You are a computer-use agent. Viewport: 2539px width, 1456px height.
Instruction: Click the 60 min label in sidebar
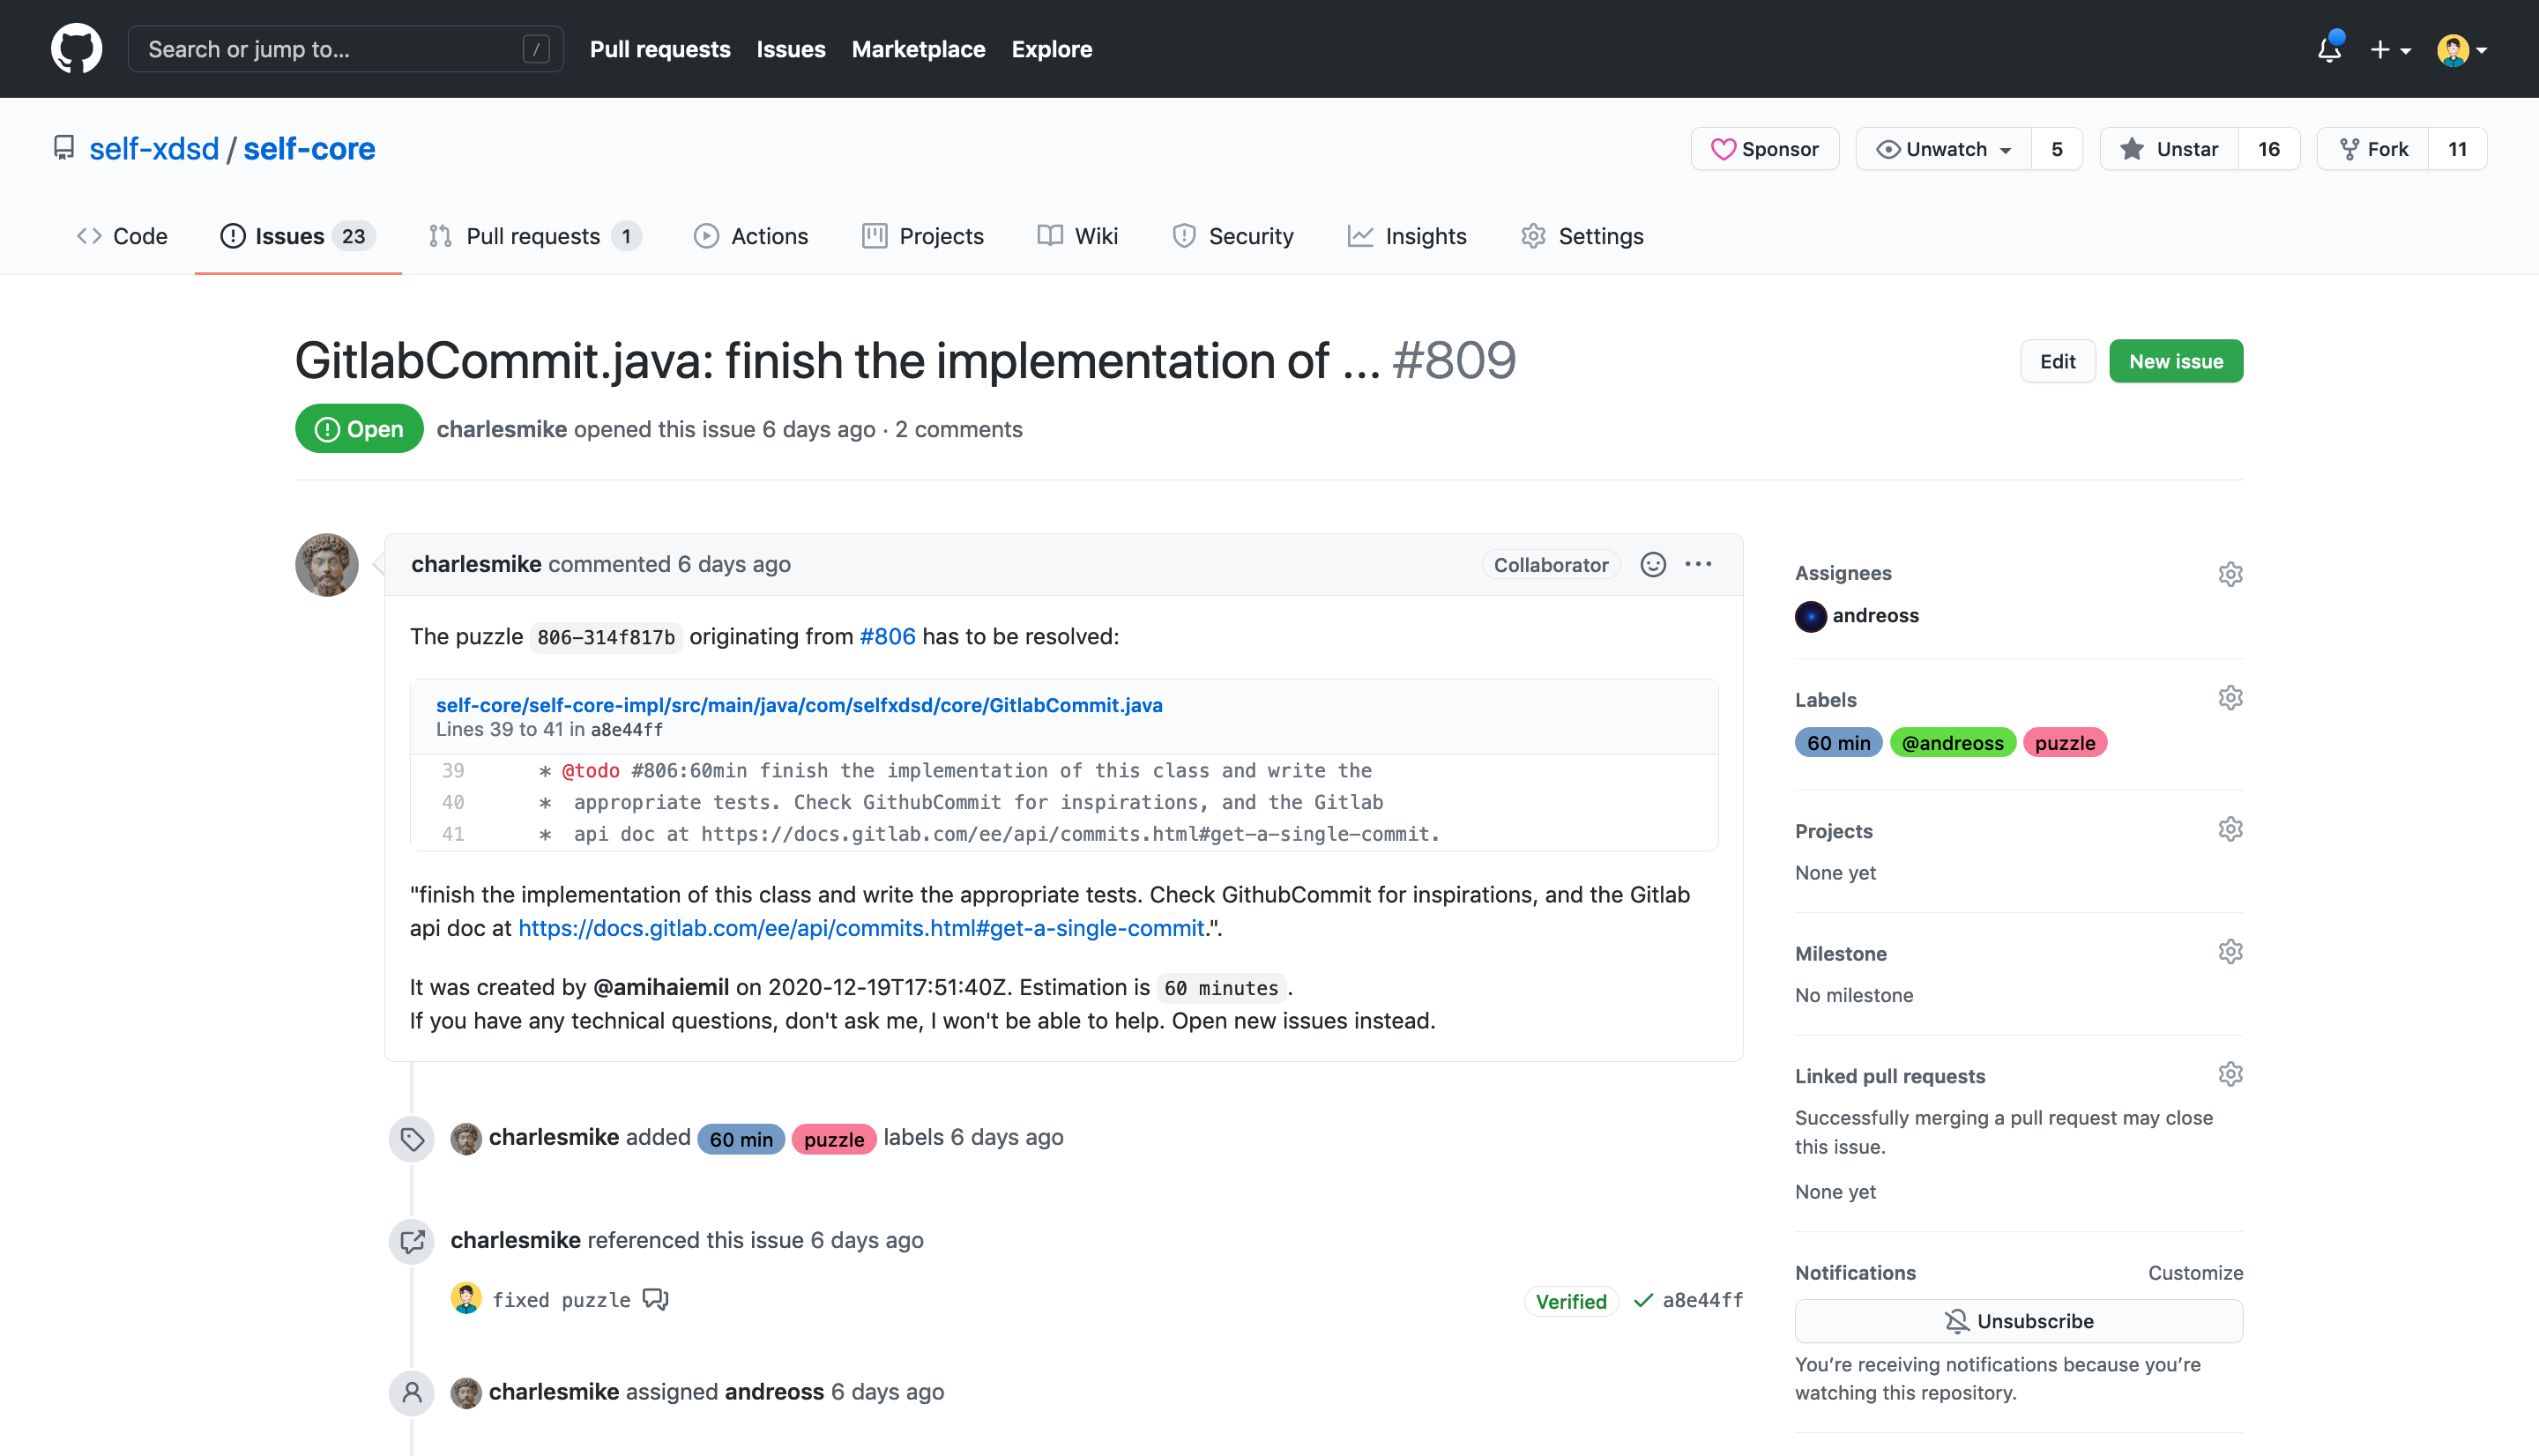(x=1838, y=743)
